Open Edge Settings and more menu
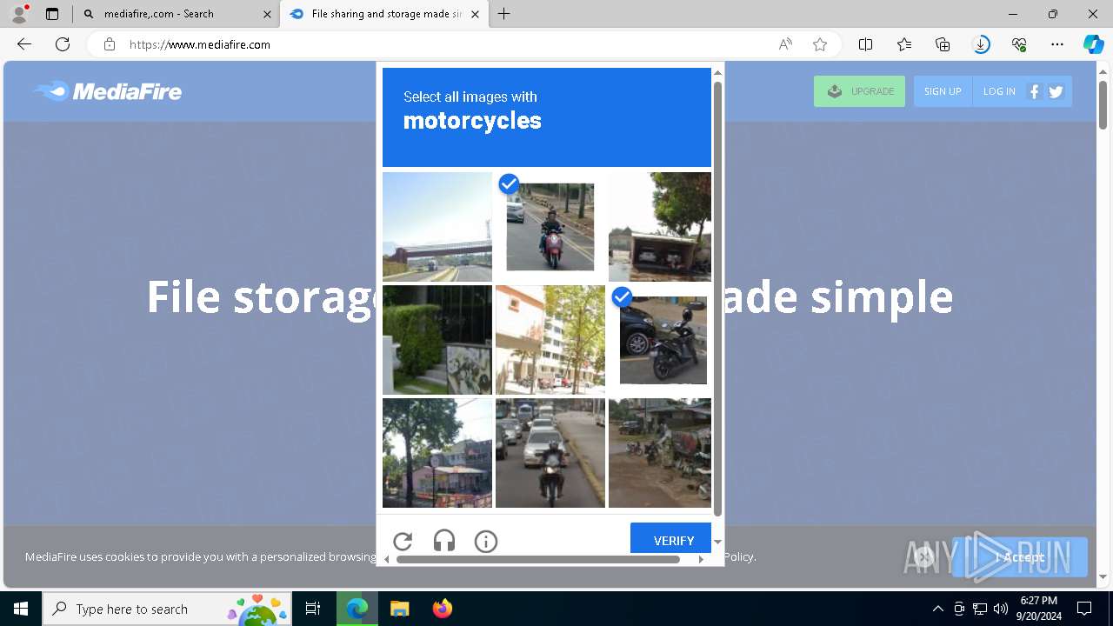 (1057, 44)
